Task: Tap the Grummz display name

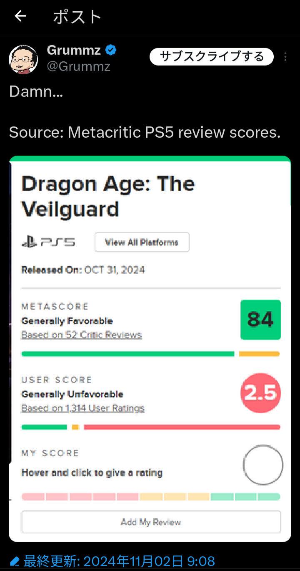Action: coord(74,51)
